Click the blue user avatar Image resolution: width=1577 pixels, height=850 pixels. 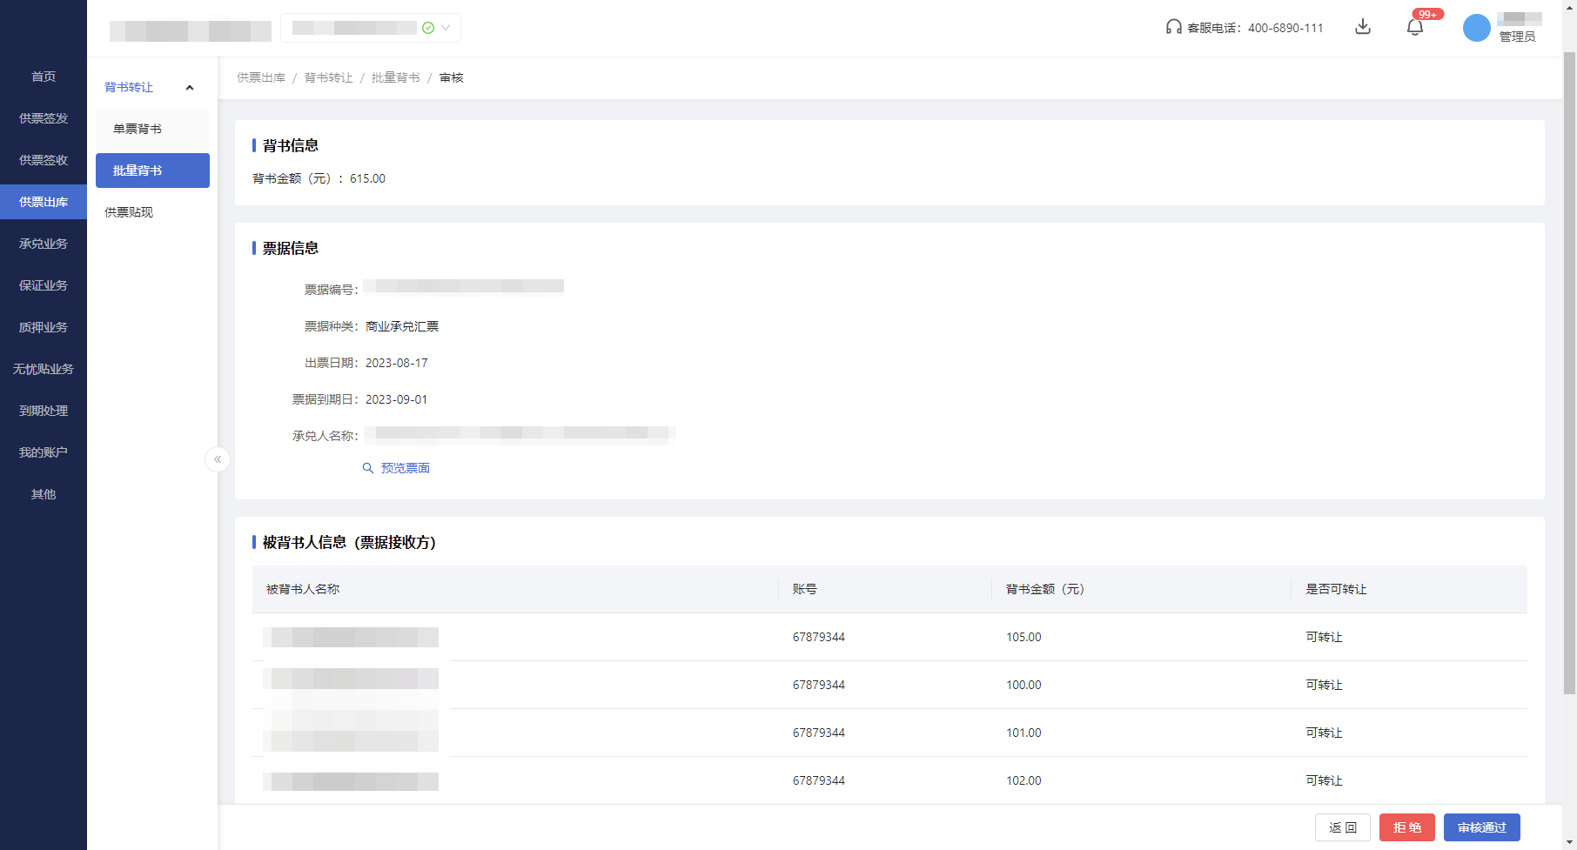[1476, 28]
